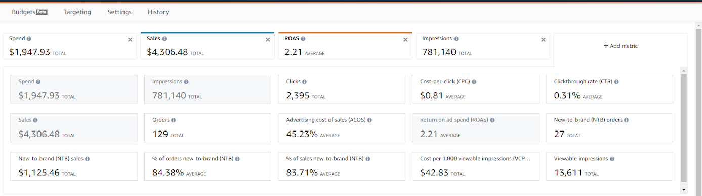Click info icon next to top ROAS metric
The image size is (702, 196).
click(303, 39)
